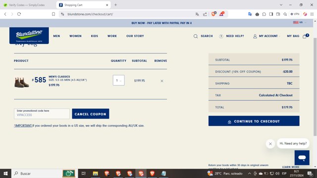Open Task View on the taskbar
The image size is (317, 178).
[x=84, y=174]
